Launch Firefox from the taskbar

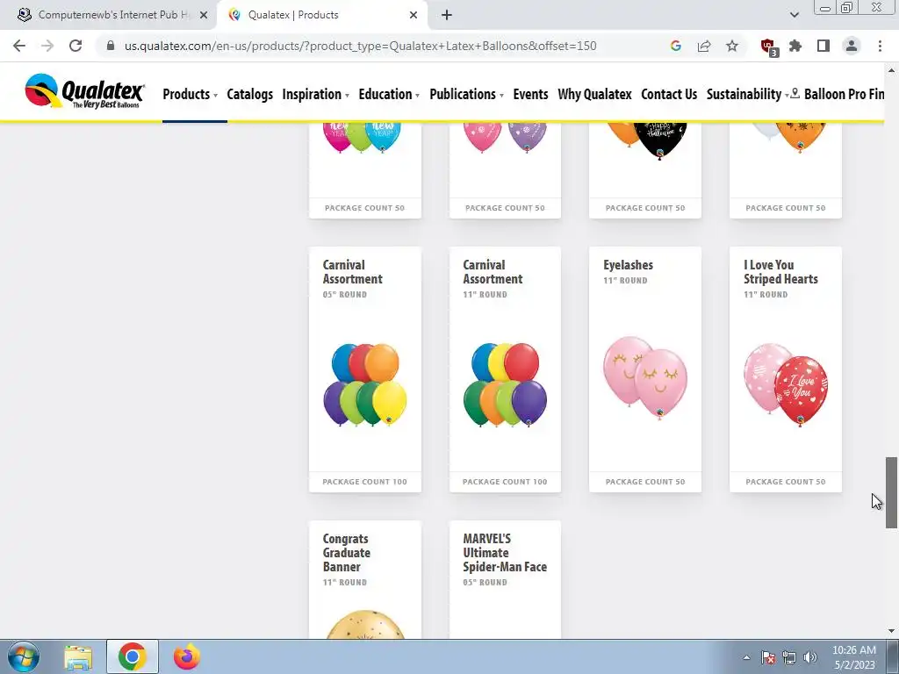click(187, 656)
